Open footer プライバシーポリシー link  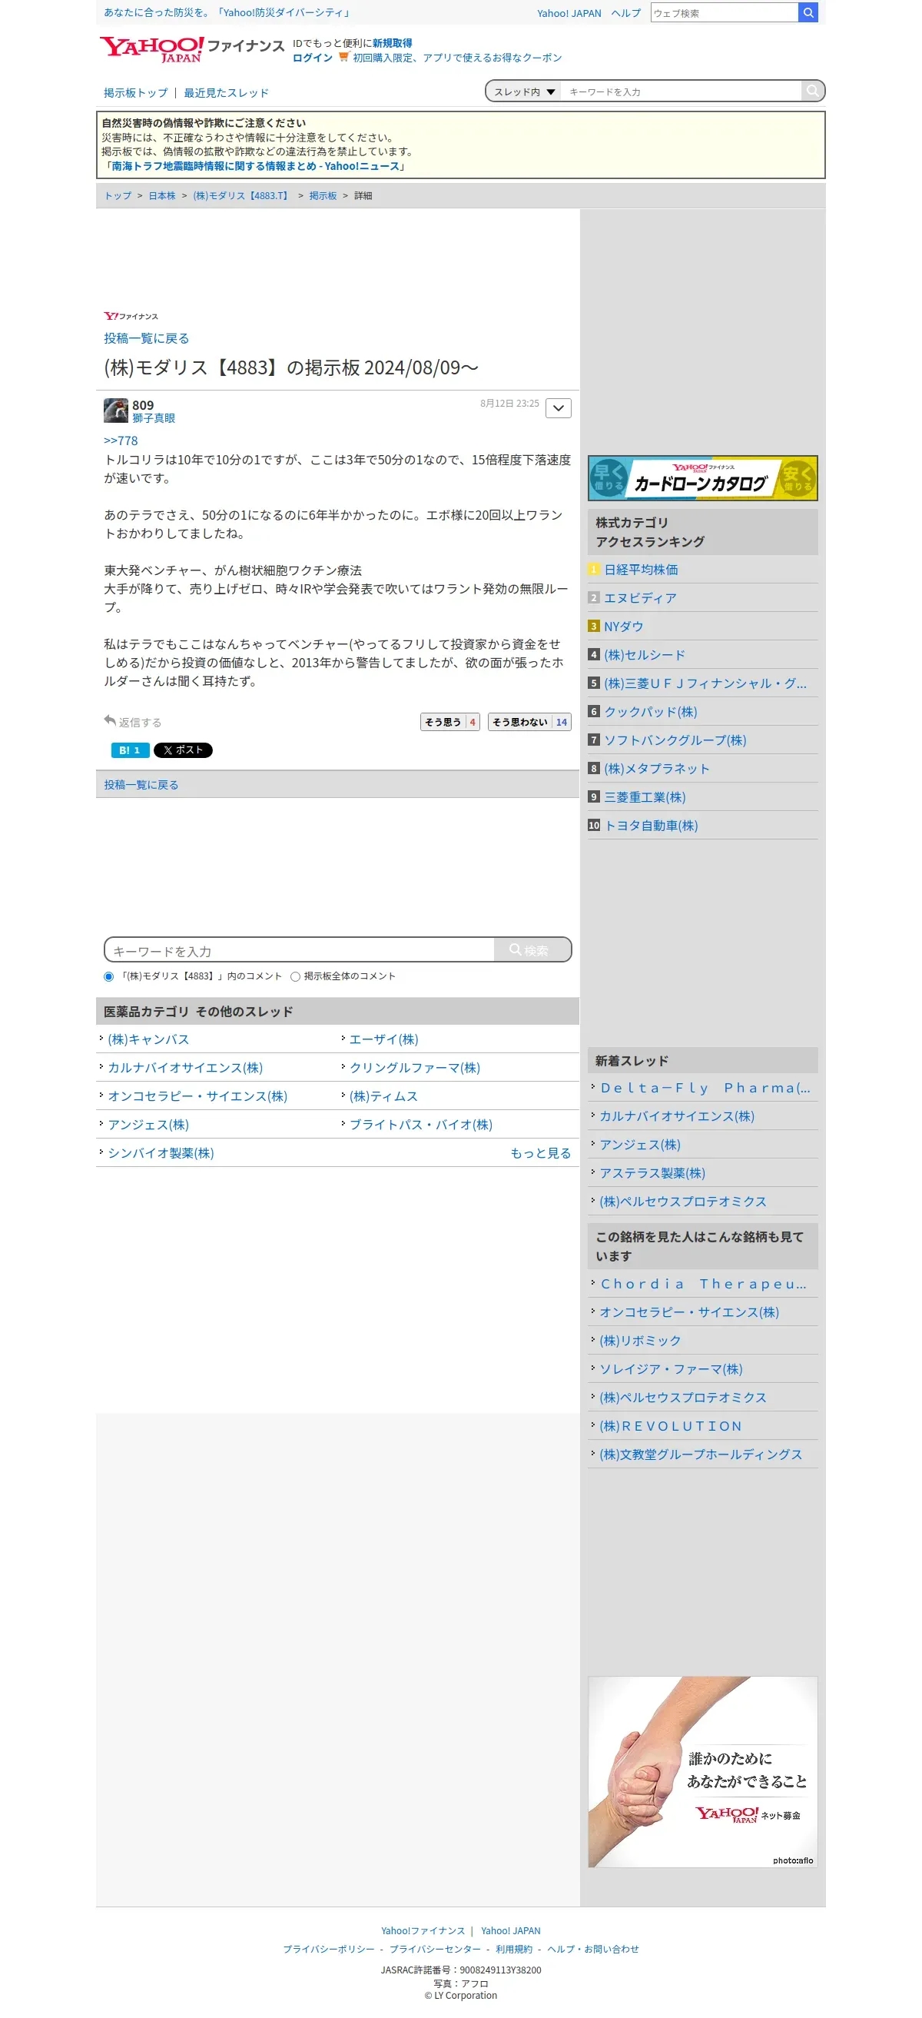[329, 1949]
